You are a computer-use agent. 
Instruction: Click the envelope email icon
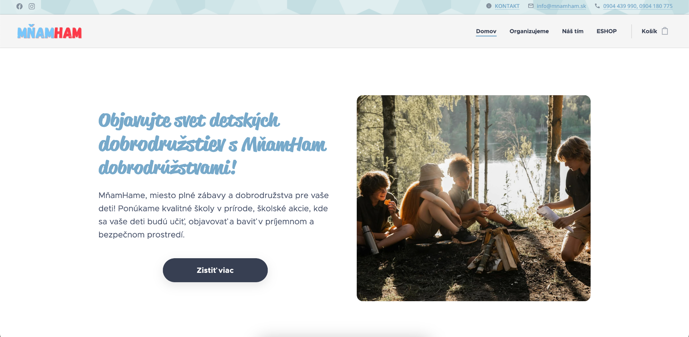(x=531, y=6)
